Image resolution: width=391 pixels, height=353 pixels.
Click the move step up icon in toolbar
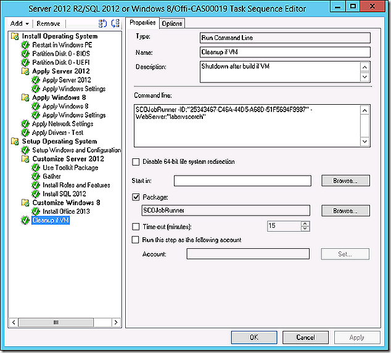102,23
